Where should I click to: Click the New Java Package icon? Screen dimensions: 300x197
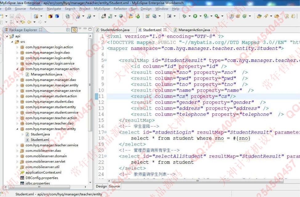(x=238, y=16)
